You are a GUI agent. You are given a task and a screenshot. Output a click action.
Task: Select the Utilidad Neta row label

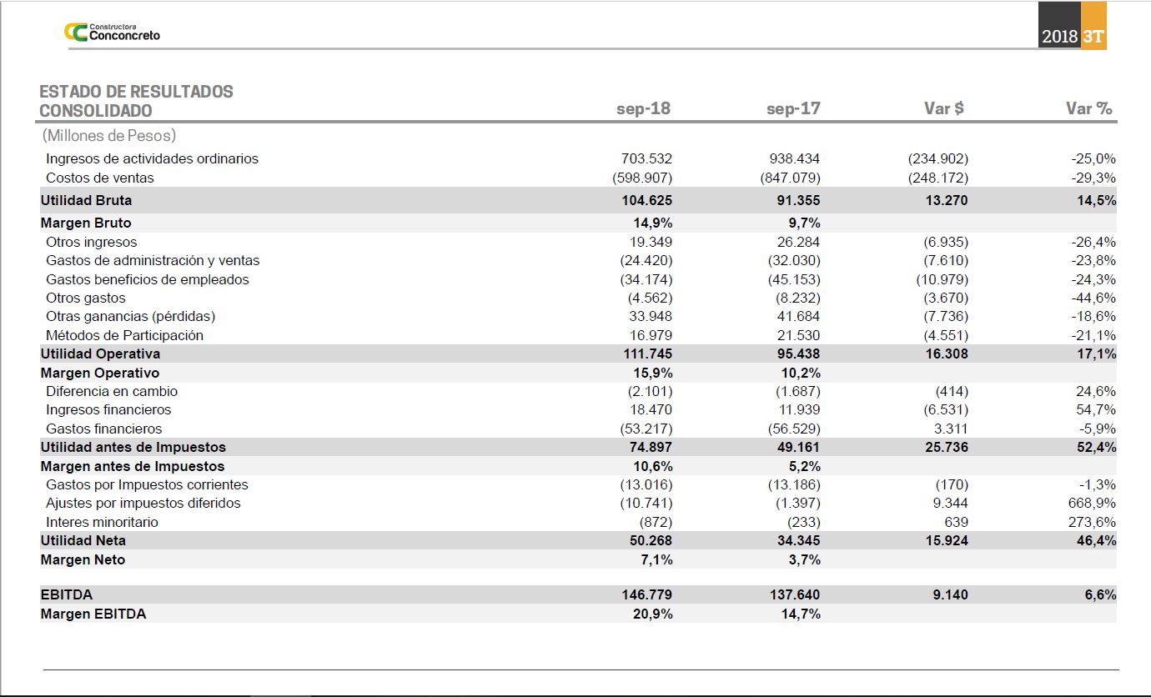pos(83,540)
